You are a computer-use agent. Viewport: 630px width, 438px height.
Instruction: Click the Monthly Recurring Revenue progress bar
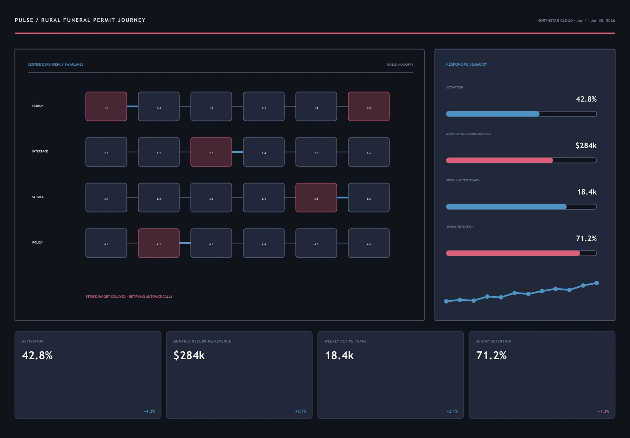pos(521,160)
